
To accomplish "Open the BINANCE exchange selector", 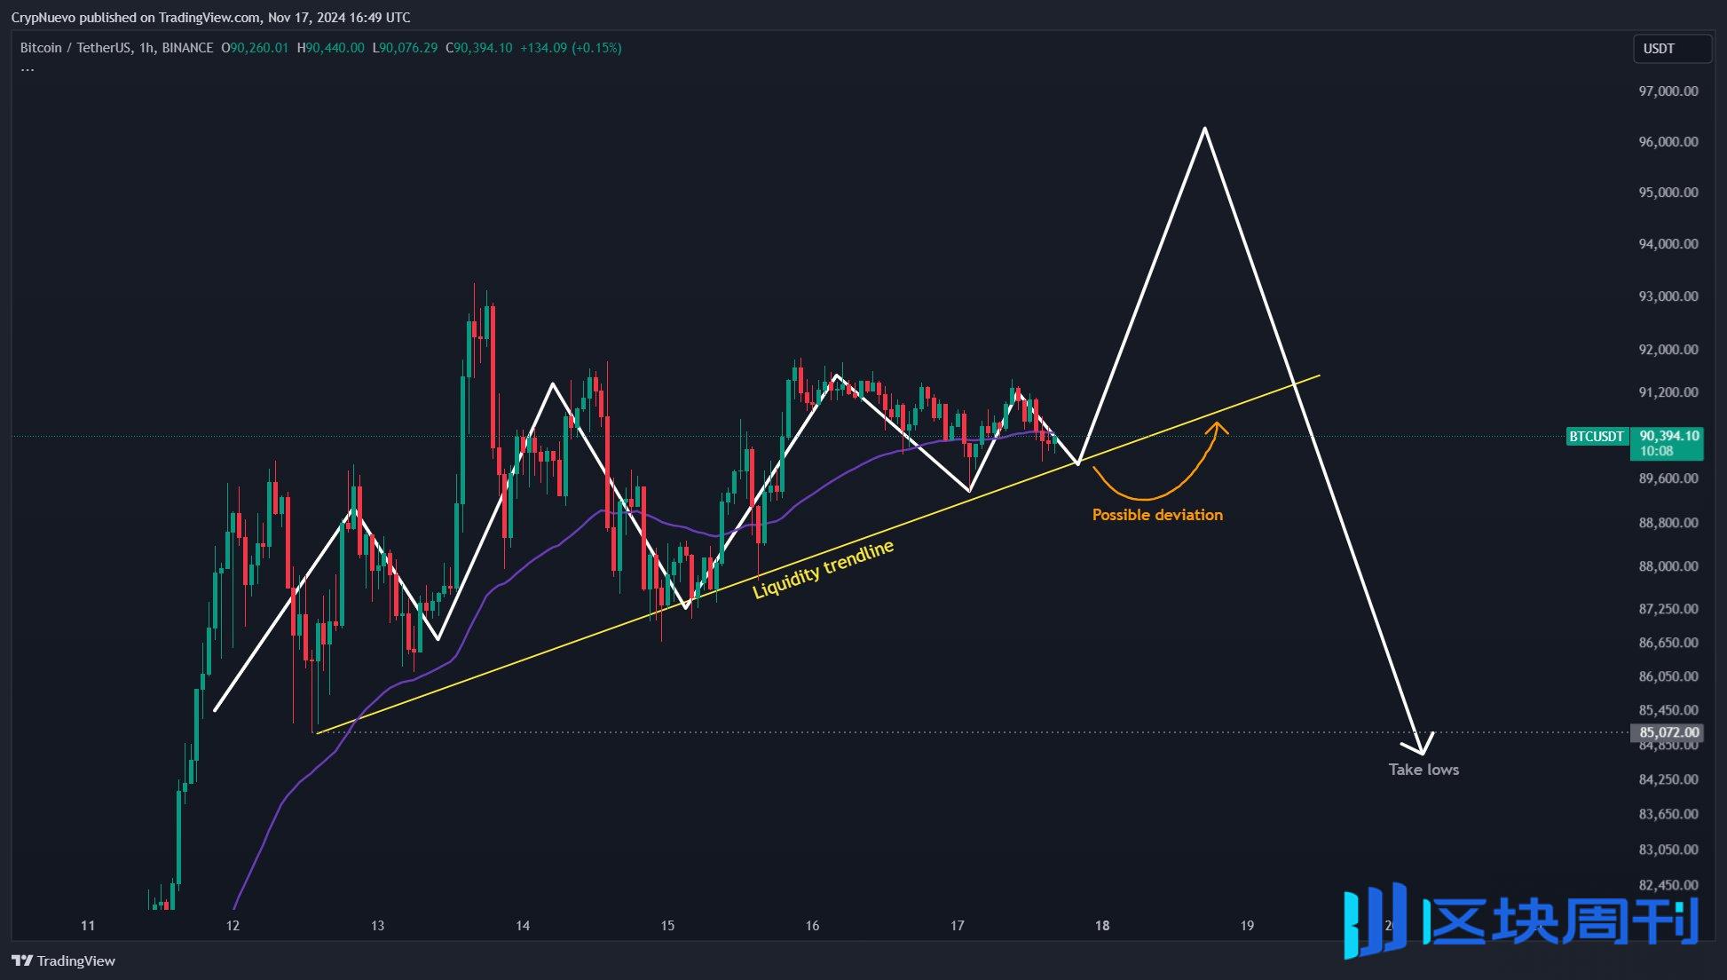I will (186, 48).
